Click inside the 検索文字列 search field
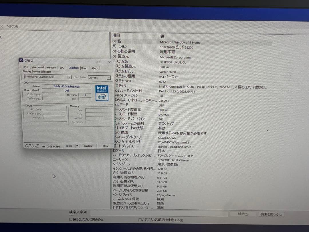 click(x=157, y=213)
